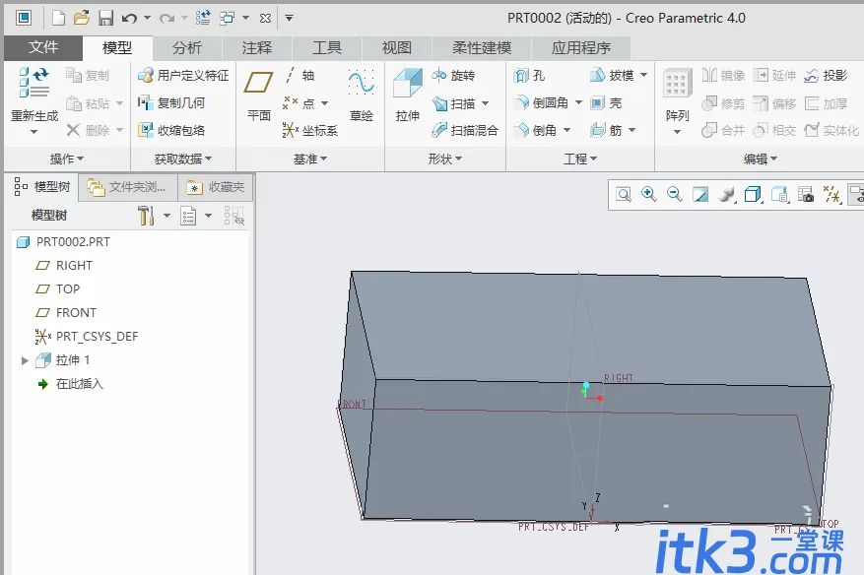The width and height of the screenshot is (864, 575).
Task: Select the 倒圆角 round tool
Action: (x=541, y=103)
